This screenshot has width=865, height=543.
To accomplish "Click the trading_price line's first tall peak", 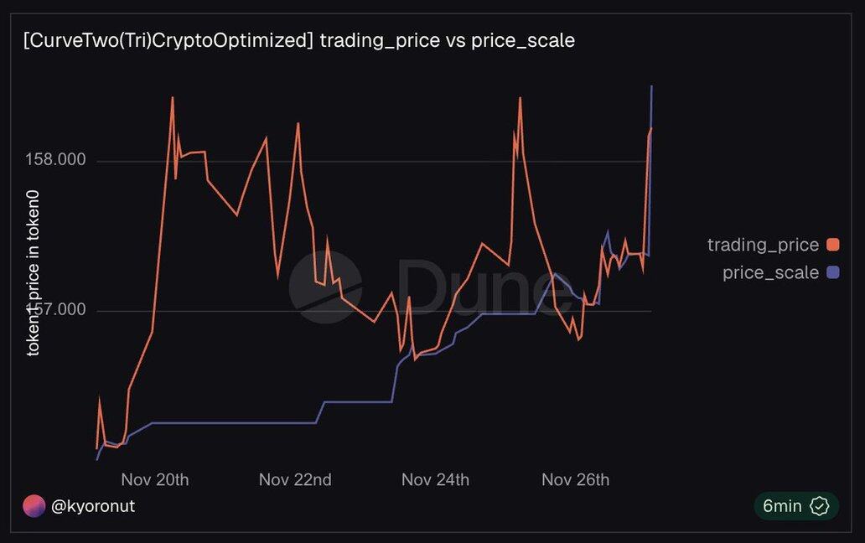I will click(x=173, y=99).
